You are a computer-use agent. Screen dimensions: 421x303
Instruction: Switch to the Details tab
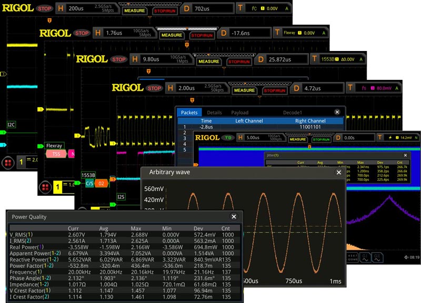214,113
